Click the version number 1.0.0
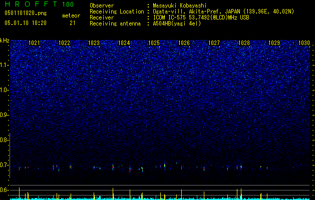Viewport: 315px width, 200px height. point(68,4)
